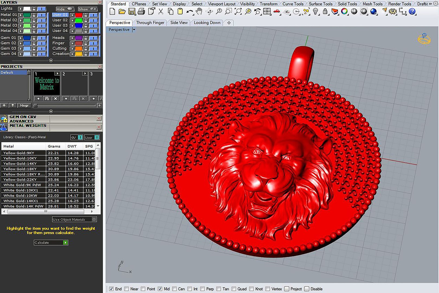
Task: Open the four-viewport layout icon
Action: [267, 12]
